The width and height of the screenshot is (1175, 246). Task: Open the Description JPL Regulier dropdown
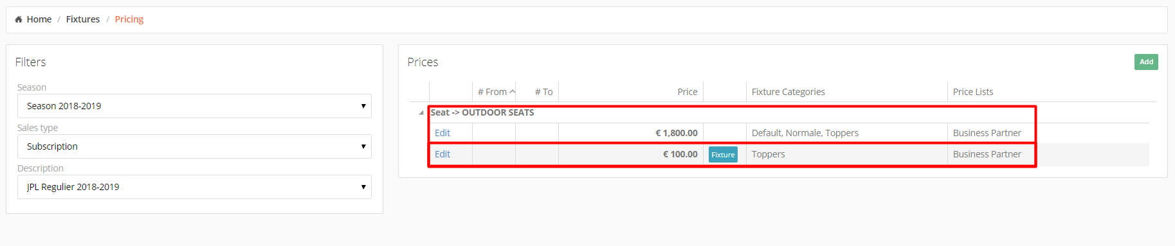click(194, 187)
